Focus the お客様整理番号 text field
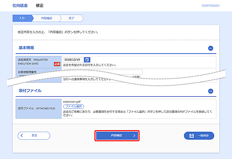Viewport: 232px width, 159px height. (x=102, y=72)
